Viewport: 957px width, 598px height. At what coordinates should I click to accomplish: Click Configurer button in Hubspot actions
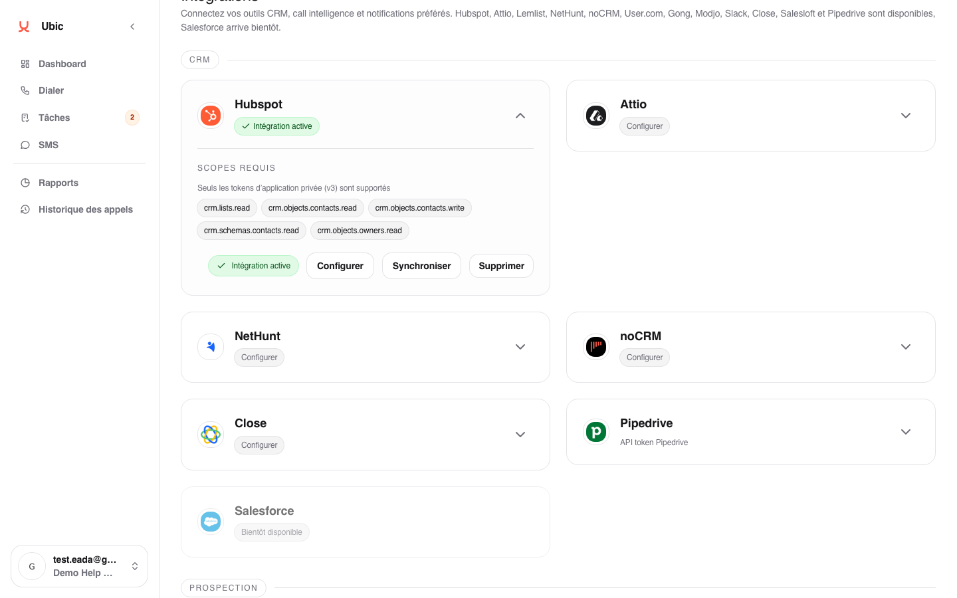340,266
